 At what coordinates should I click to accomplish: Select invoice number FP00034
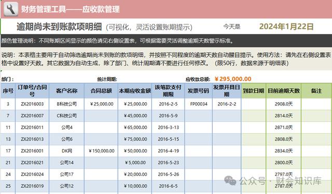point(199,104)
